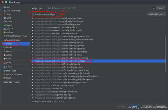Choose the Android project icon

(x=4, y=32)
